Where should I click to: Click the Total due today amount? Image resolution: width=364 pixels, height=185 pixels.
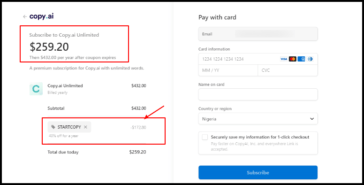click(137, 152)
